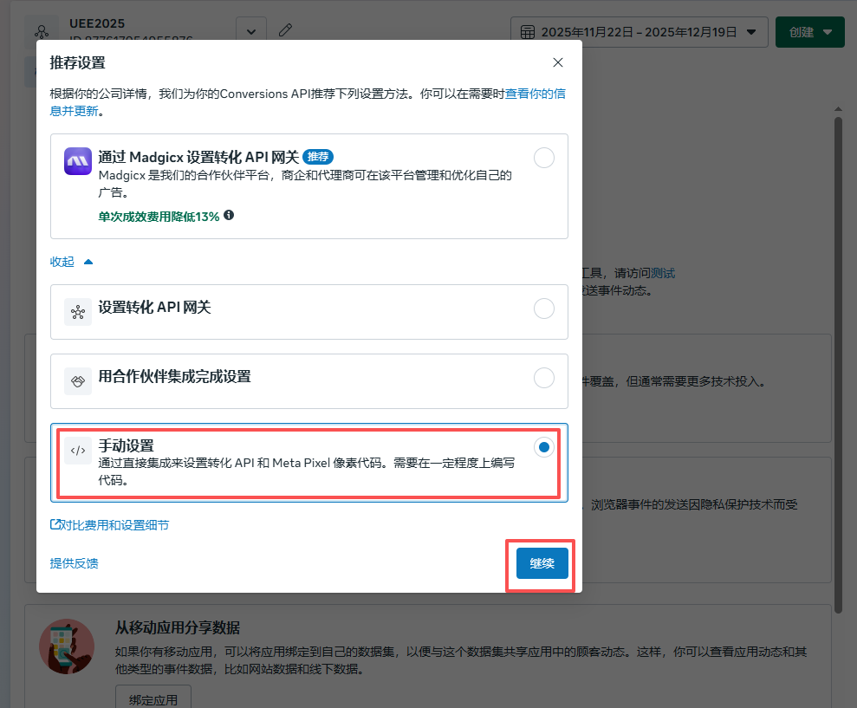The height and width of the screenshot is (708, 857).
Task: Click the info icon beside 单次成效费用降低13%
Action: click(229, 215)
